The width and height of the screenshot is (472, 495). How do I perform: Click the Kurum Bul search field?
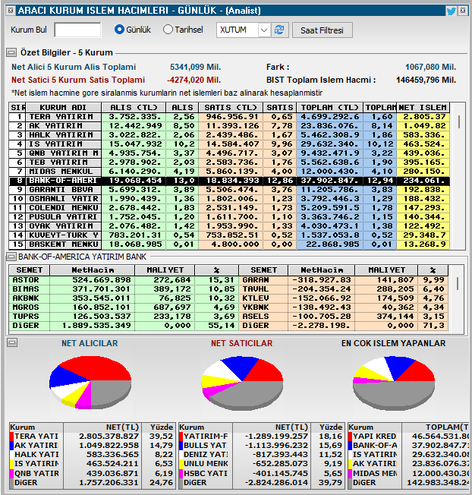pyautogui.click(x=77, y=30)
